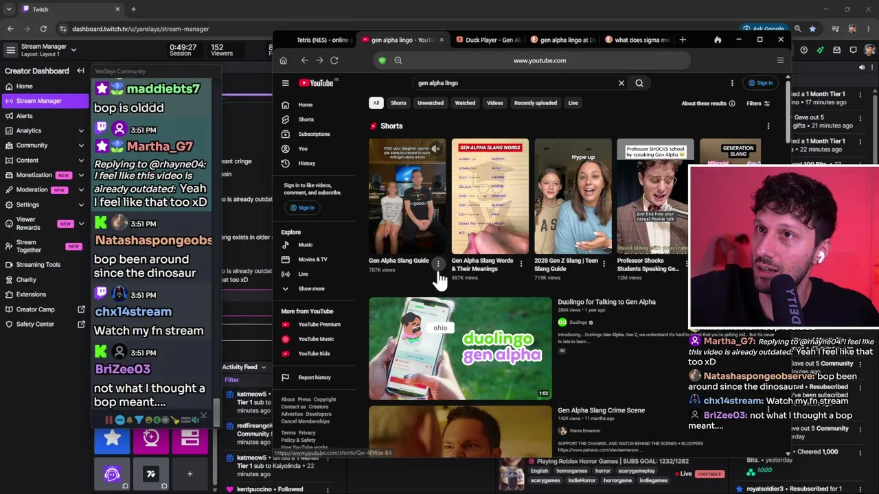Open a new tab in front browser

point(683,40)
